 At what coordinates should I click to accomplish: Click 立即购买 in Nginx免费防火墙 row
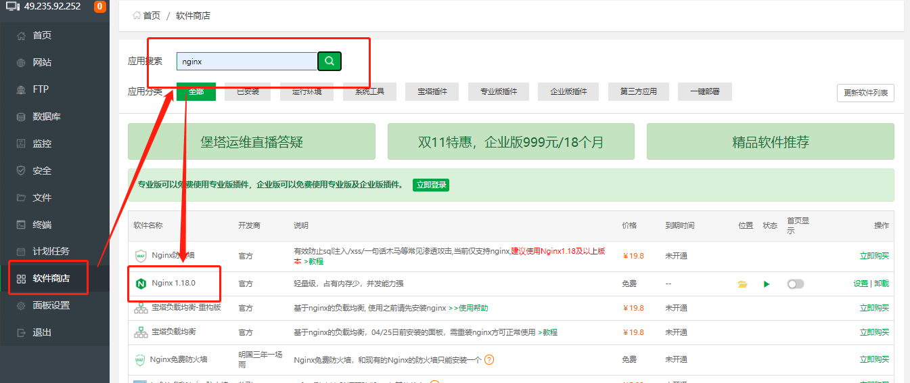(x=874, y=359)
